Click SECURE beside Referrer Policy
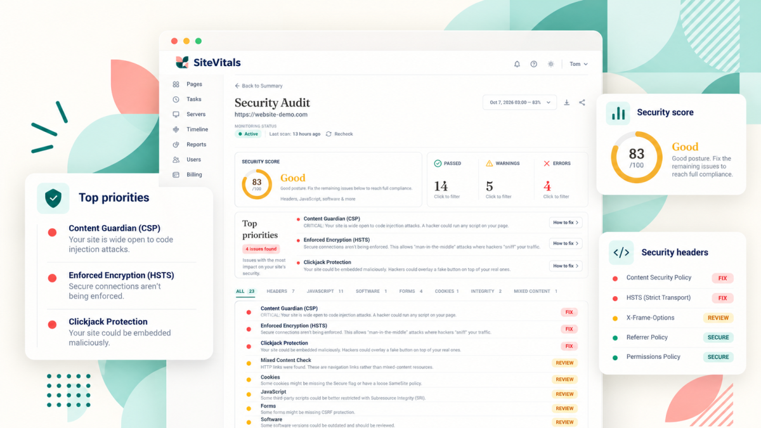 (x=718, y=337)
